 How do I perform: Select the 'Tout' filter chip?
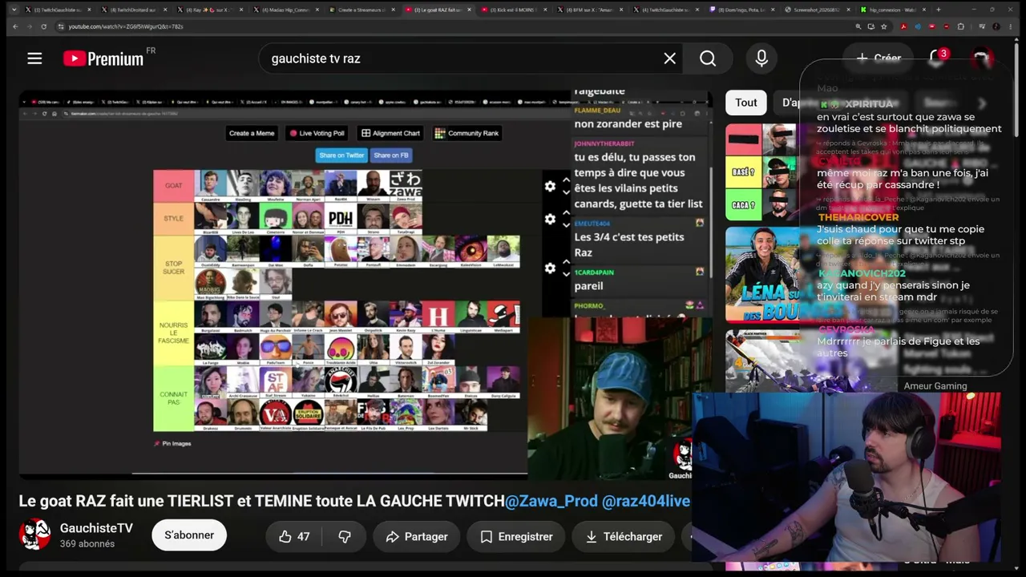(746, 102)
